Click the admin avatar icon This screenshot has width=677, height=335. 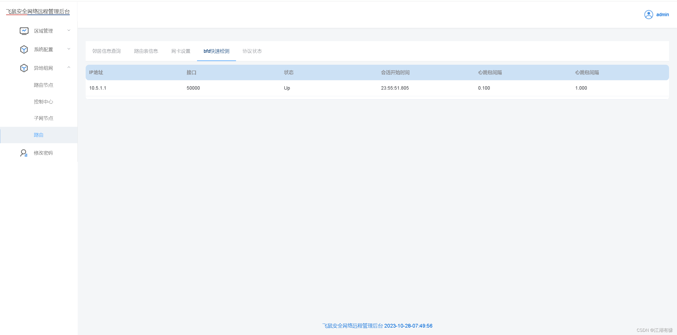coord(648,15)
